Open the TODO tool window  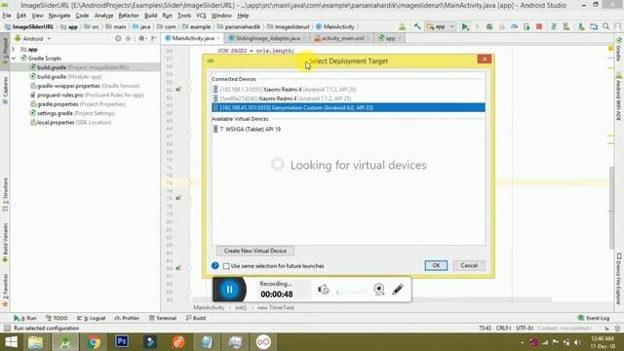click(x=57, y=318)
